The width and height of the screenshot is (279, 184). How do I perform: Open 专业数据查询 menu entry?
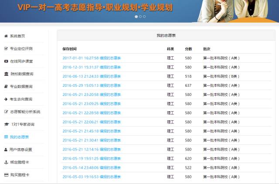coord(21,86)
